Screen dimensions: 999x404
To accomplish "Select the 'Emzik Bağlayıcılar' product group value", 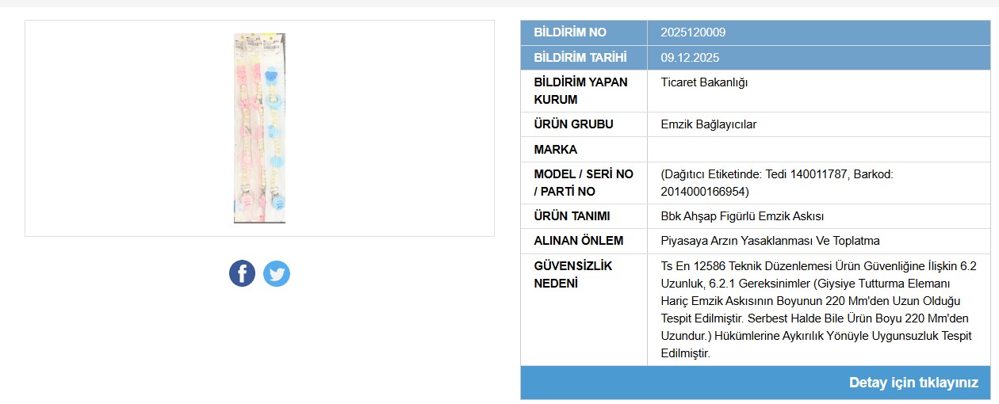I will (709, 124).
